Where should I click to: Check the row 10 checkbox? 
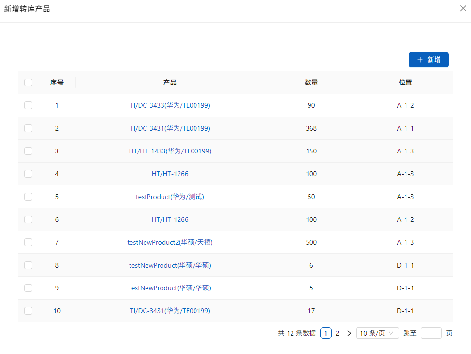28,311
